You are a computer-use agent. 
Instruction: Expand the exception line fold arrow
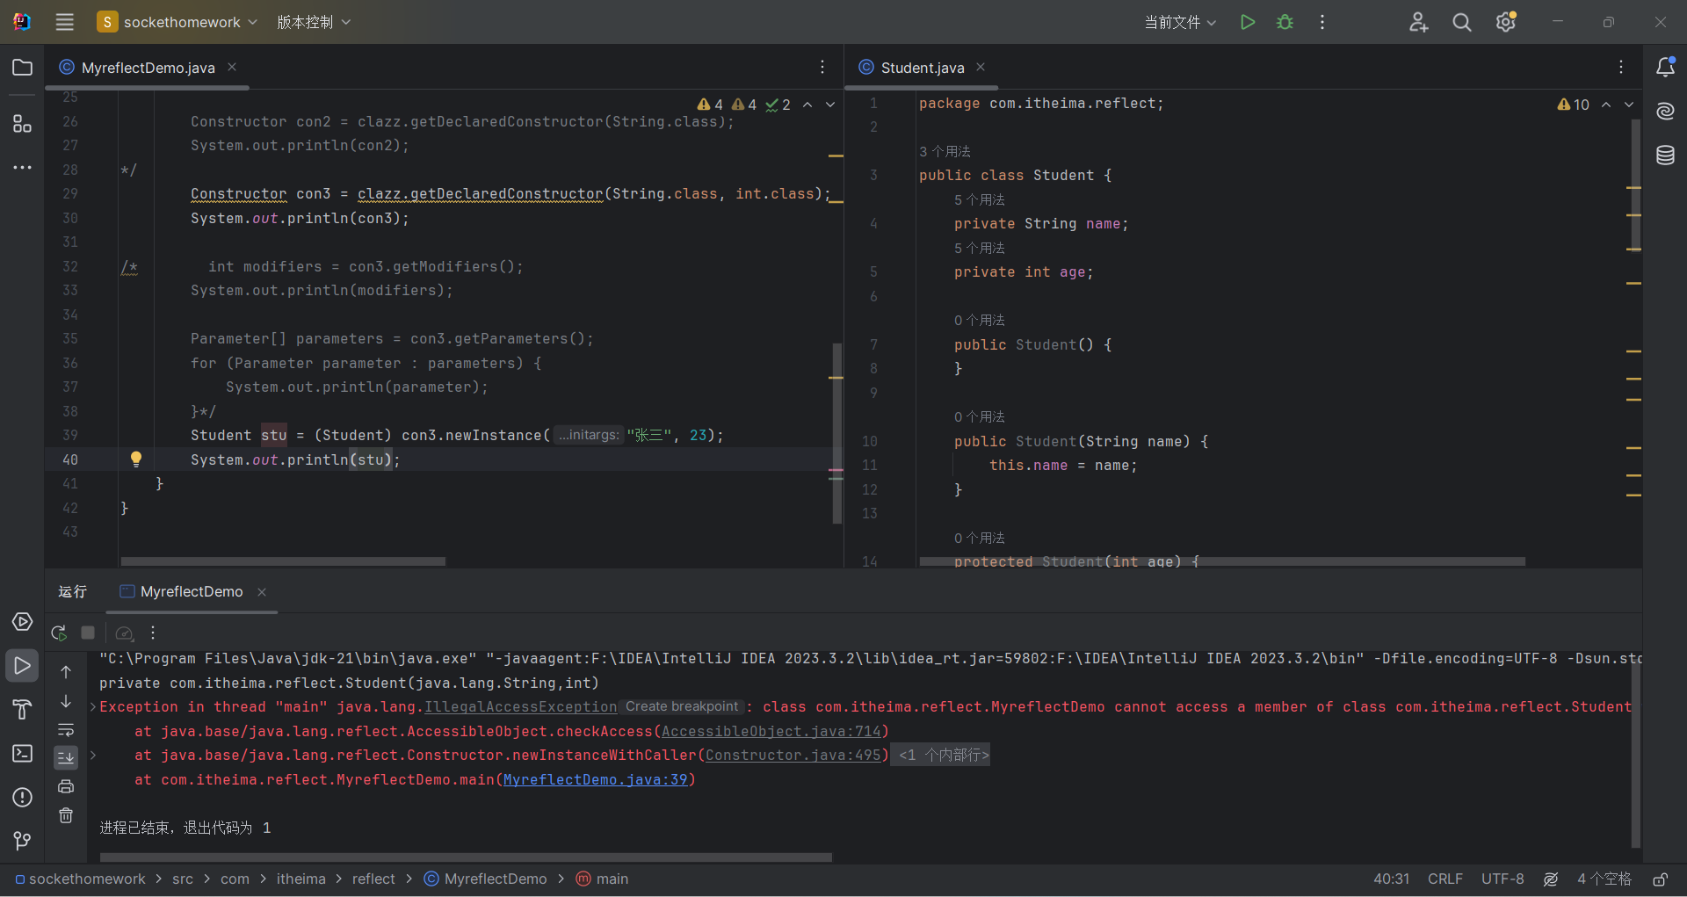coord(93,707)
